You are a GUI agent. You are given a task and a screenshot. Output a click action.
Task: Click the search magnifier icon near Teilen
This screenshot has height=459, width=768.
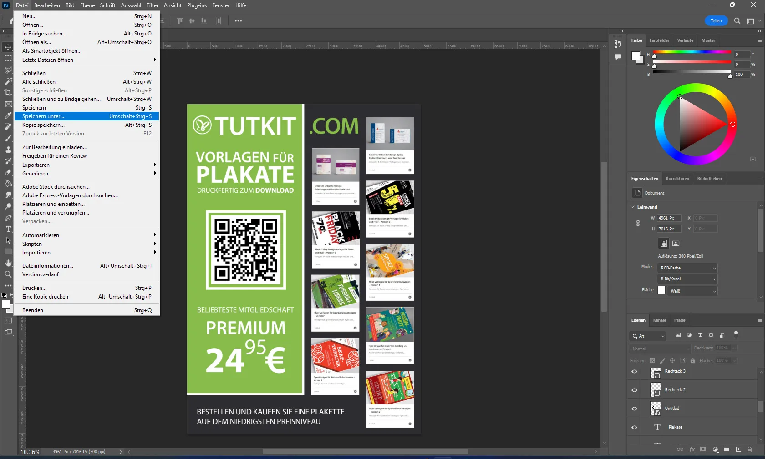coord(737,21)
